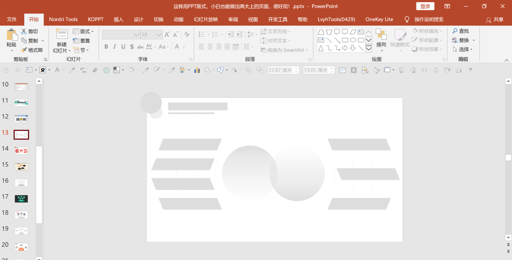Select the right arrow shape in gallery

[x=345, y=48]
